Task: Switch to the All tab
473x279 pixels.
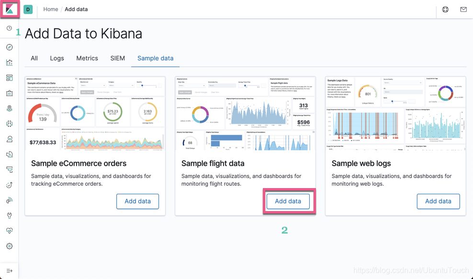Action: pyautogui.click(x=34, y=58)
